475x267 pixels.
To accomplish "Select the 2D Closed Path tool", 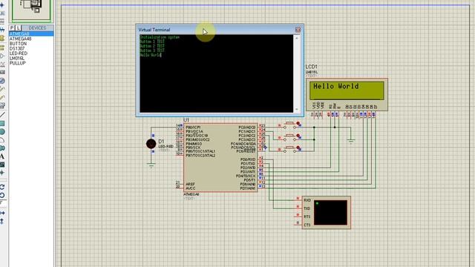I will (1, 148).
